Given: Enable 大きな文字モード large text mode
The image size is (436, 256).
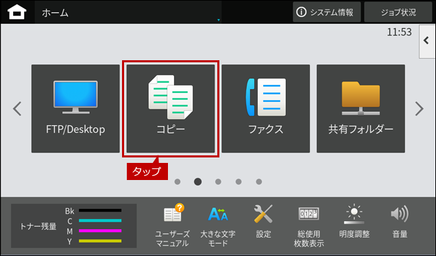Looking at the screenshot, I should [218, 225].
